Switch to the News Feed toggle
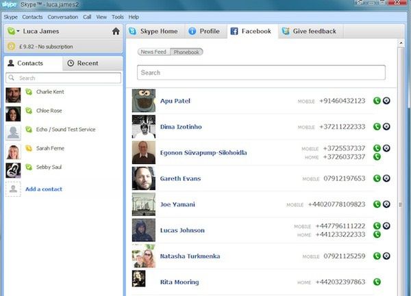Viewport: 411px width, 296px height. tap(154, 52)
